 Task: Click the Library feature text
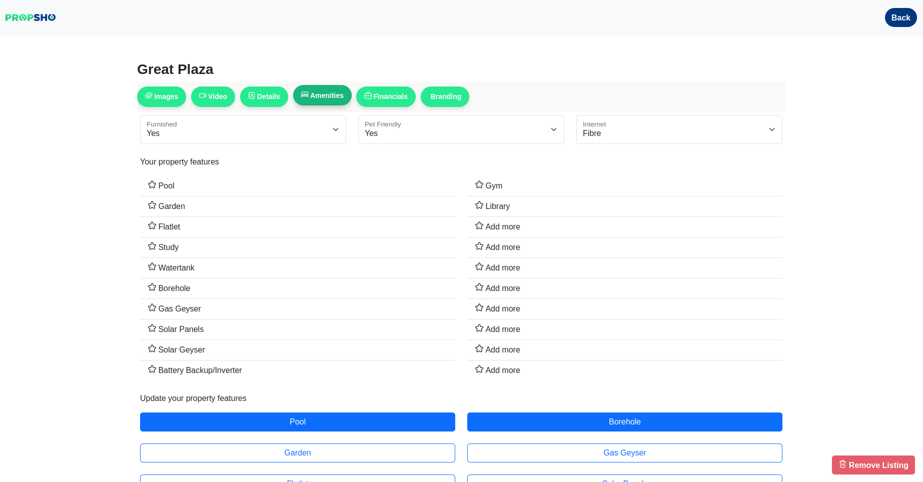tap(498, 206)
